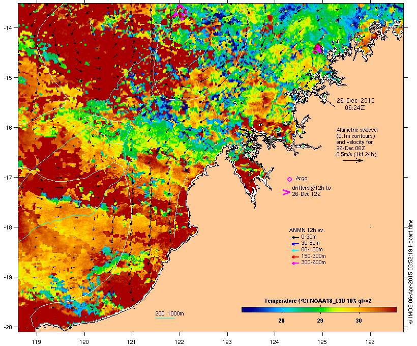Click the 'drifters@12h to' legend label
Viewport: 417px width, 346px height.
tap(311, 188)
